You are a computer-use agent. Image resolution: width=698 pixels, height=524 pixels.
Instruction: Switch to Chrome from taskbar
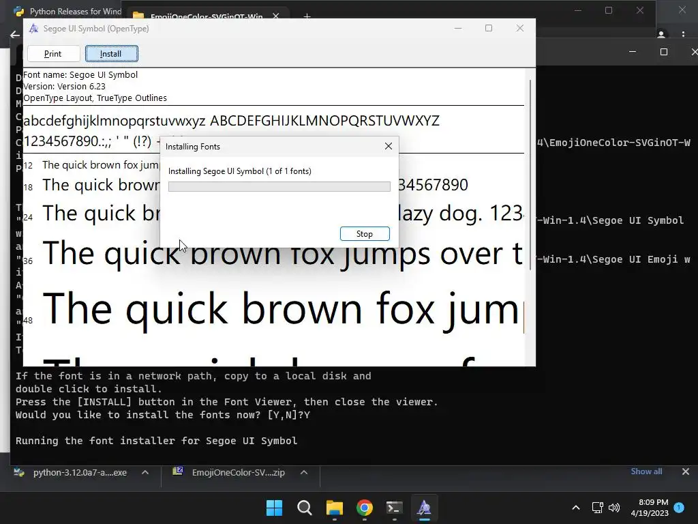click(365, 508)
